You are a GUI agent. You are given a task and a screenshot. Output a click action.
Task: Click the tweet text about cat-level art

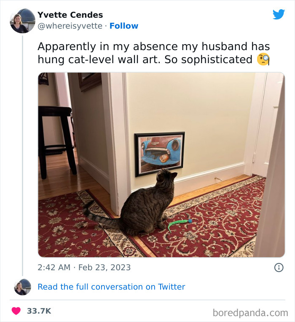(153, 53)
